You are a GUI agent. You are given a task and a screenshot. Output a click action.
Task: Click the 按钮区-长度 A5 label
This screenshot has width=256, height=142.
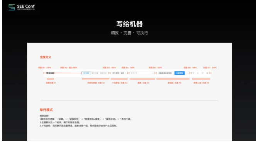tap(175, 83)
